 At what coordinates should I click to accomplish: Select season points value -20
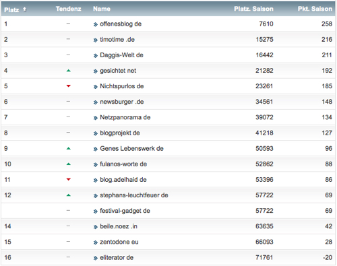328,257
